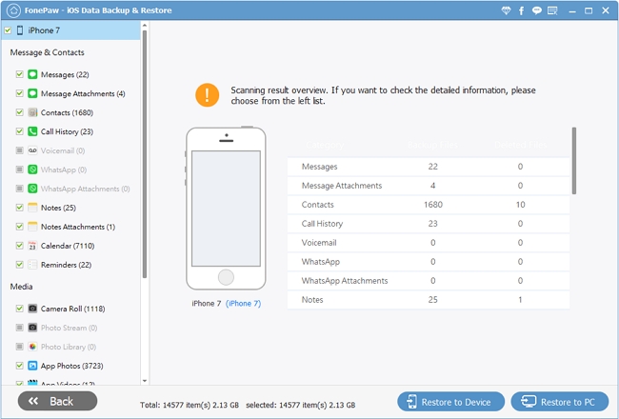The image size is (619, 419).
Task: Click the WhatsApp (0) icon
Action: click(32, 170)
